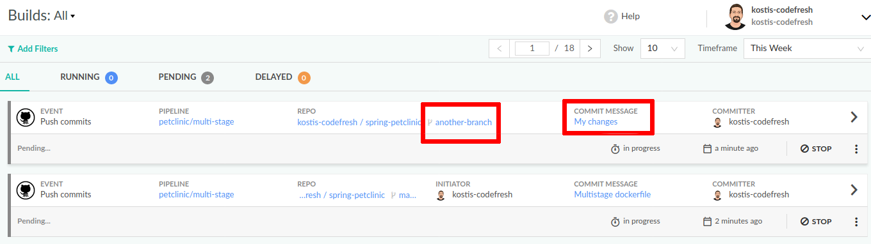Open the kostis-codefresh user avatar
Viewport: 871px width, 244px height.
pos(735,17)
